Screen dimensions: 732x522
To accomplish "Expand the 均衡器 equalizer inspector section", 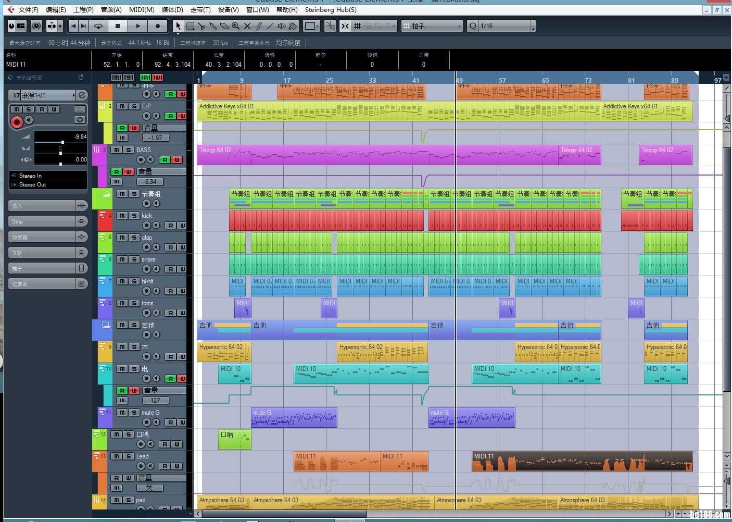I will pos(48,237).
